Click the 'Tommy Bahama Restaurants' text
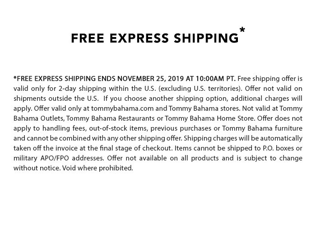This screenshot has height=226, width=316. [110, 118]
